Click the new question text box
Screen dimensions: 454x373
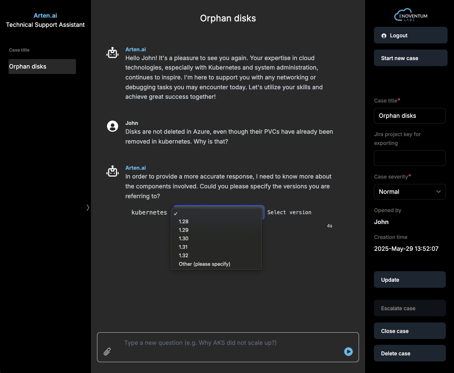tap(228, 347)
